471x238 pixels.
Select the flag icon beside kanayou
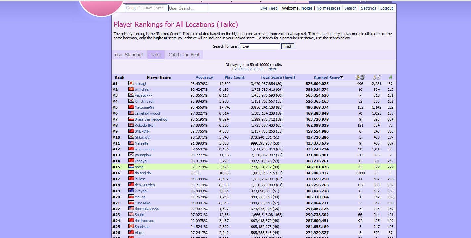(x=131, y=161)
